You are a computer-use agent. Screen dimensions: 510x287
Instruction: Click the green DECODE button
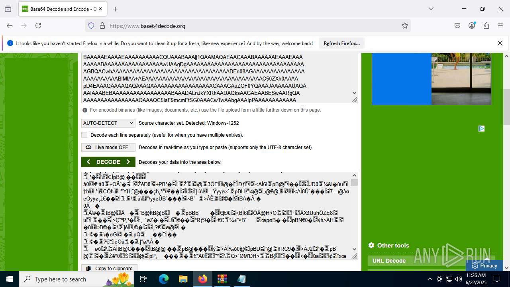[x=108, y=162]
